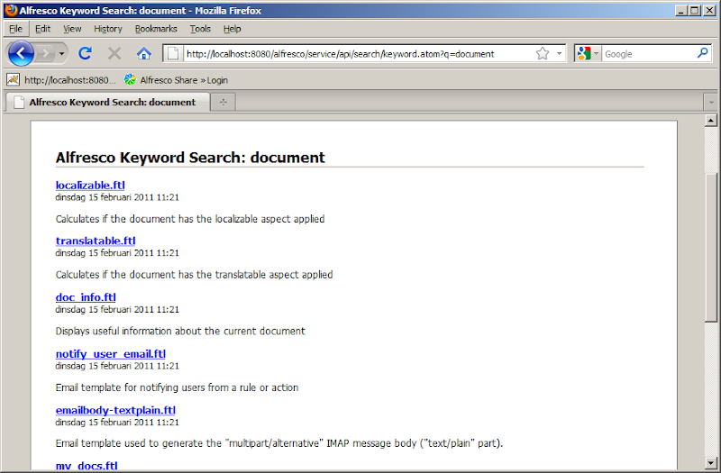
Task: Open the notify_user_email.ftl link
Action: coord(110,353)
